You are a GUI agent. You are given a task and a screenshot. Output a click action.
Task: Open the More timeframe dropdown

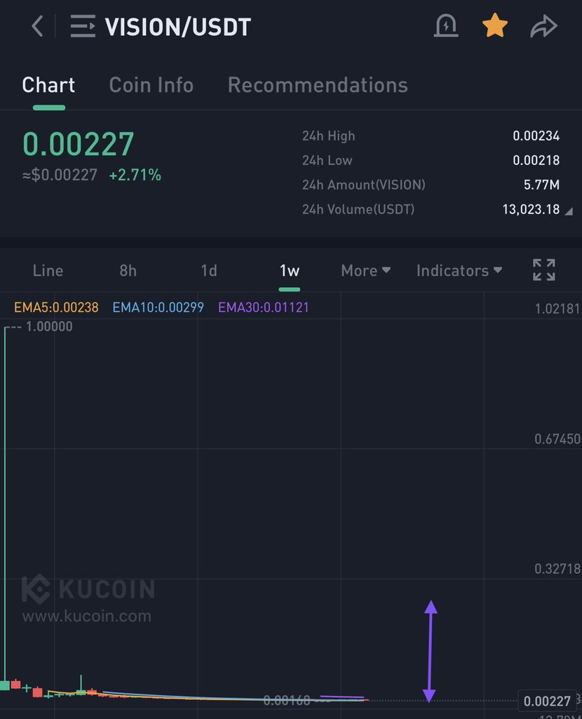point(365,270)
